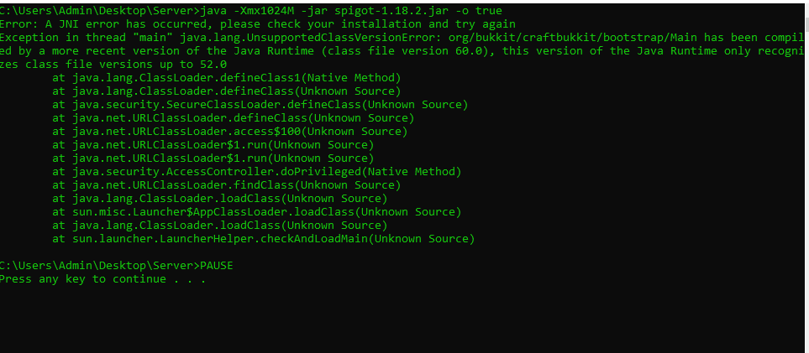Click the PAUSE command text
The width and height of the screenshot is (809, 353).
coord(216,266)
